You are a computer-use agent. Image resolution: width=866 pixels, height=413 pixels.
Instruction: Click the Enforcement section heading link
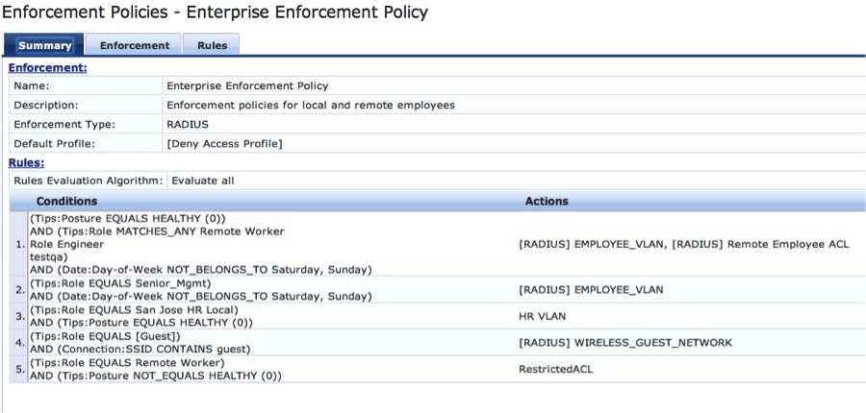point(48,68)
